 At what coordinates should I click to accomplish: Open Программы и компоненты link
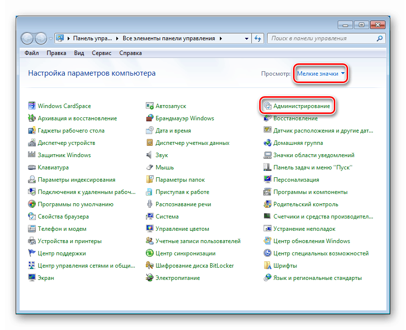point(310,192)
